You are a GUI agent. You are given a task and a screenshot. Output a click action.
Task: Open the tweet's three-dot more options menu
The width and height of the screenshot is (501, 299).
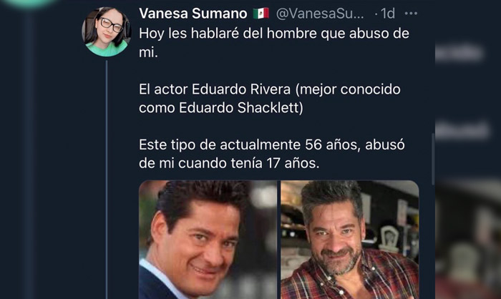411,14
